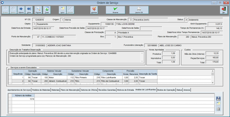Add a new analysis row icon
Screen dimensions: 230x117
pos(218,104)
